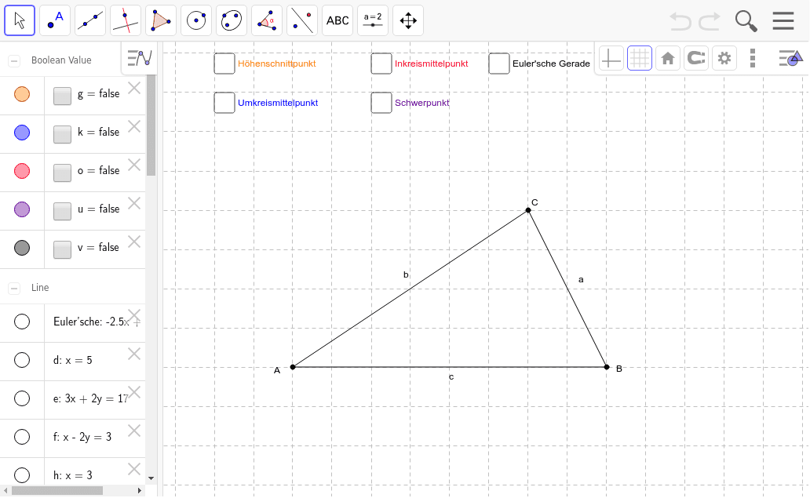Screen dimensions: 810x498
Task: Select point C of the triangle
Action: click(x=528, y=210)
